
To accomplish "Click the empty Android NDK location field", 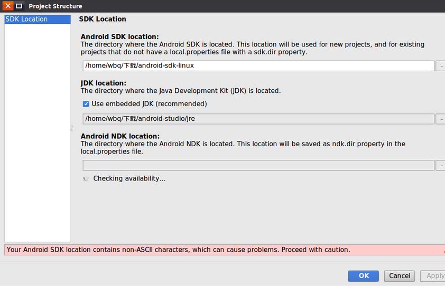I will click(x=258, y=165).
